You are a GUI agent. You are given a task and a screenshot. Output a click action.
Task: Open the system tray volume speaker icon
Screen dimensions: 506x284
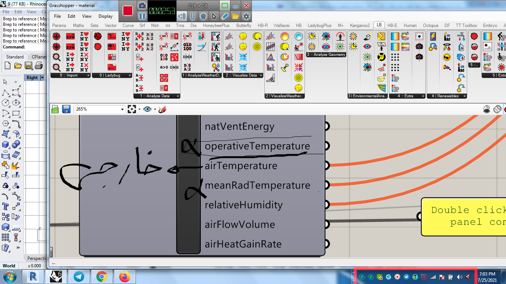click(459, 277)
